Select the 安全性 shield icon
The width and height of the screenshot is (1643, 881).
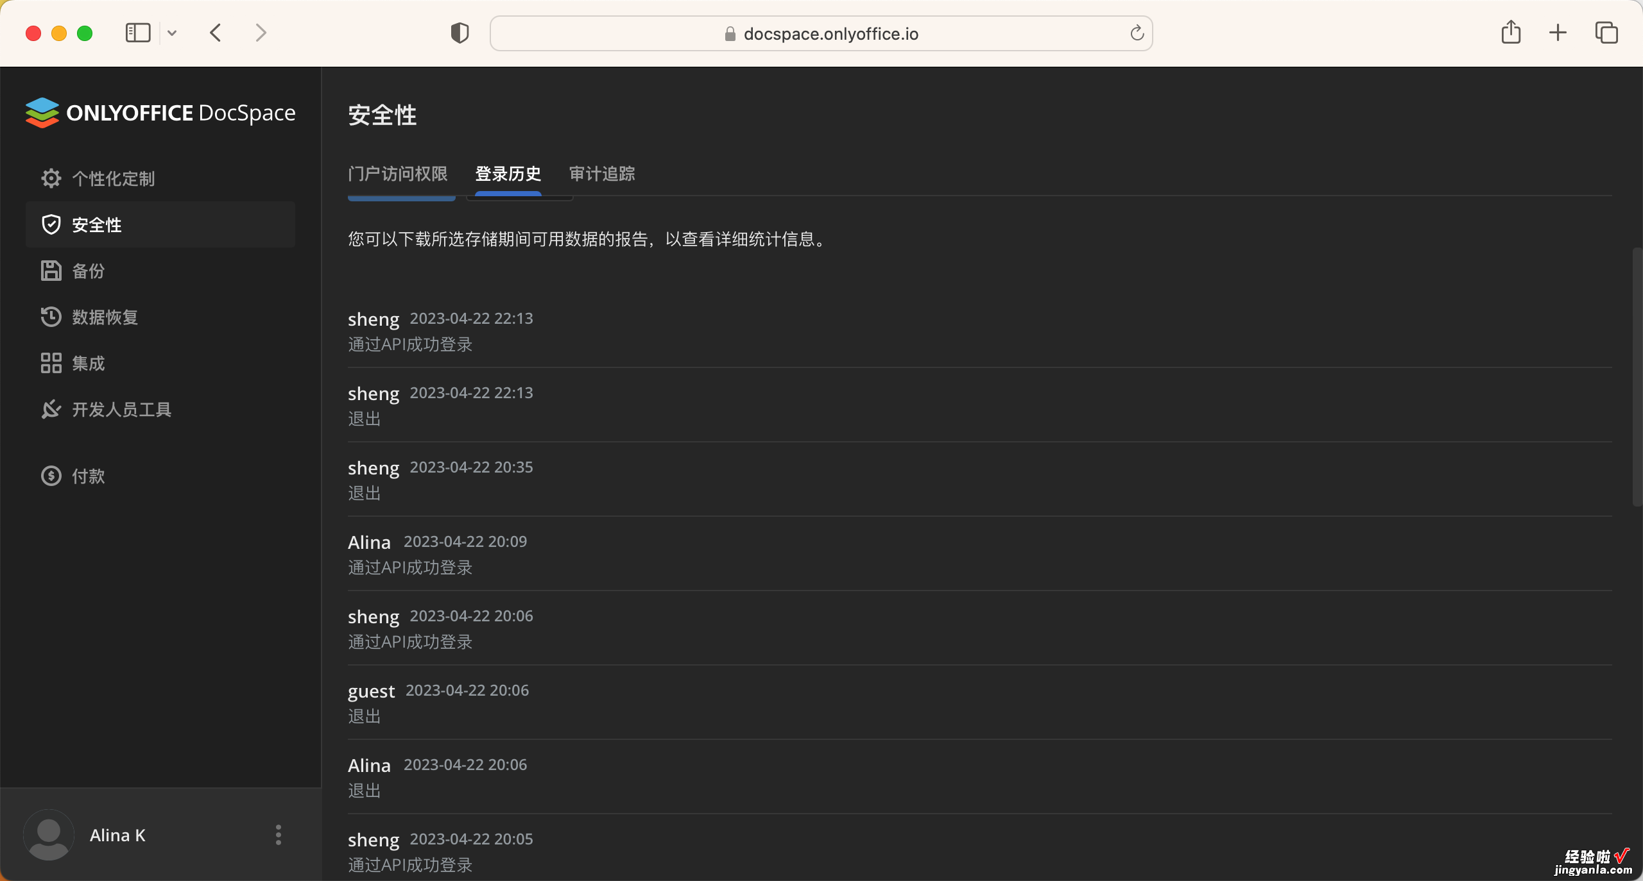click(x=51, y=224)
